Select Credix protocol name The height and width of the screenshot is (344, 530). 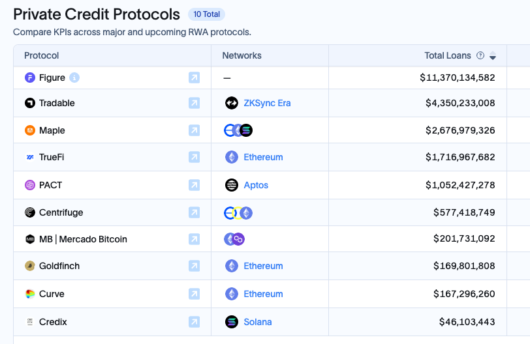coord(53,322)
